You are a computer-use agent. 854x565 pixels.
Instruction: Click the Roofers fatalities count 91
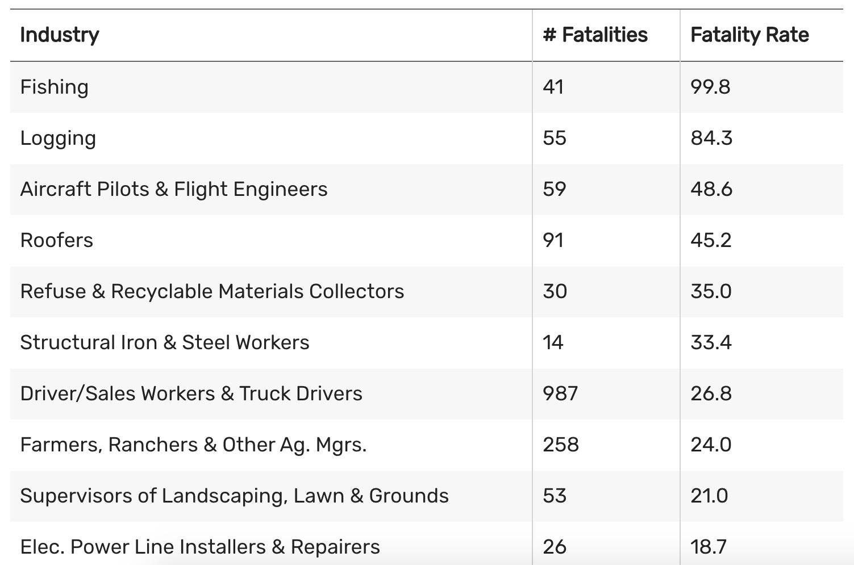click(x=553, y=240)
